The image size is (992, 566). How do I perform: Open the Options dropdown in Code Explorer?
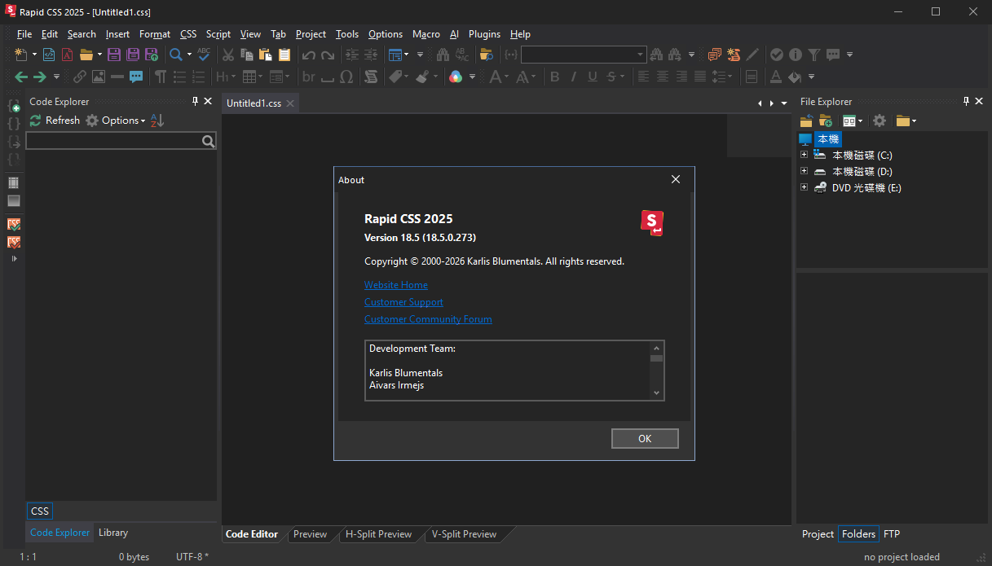coord(116,121)
